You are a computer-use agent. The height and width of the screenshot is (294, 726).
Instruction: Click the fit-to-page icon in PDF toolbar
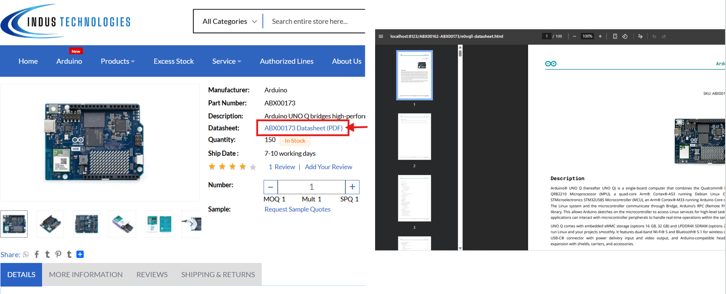tap(615, 36)
